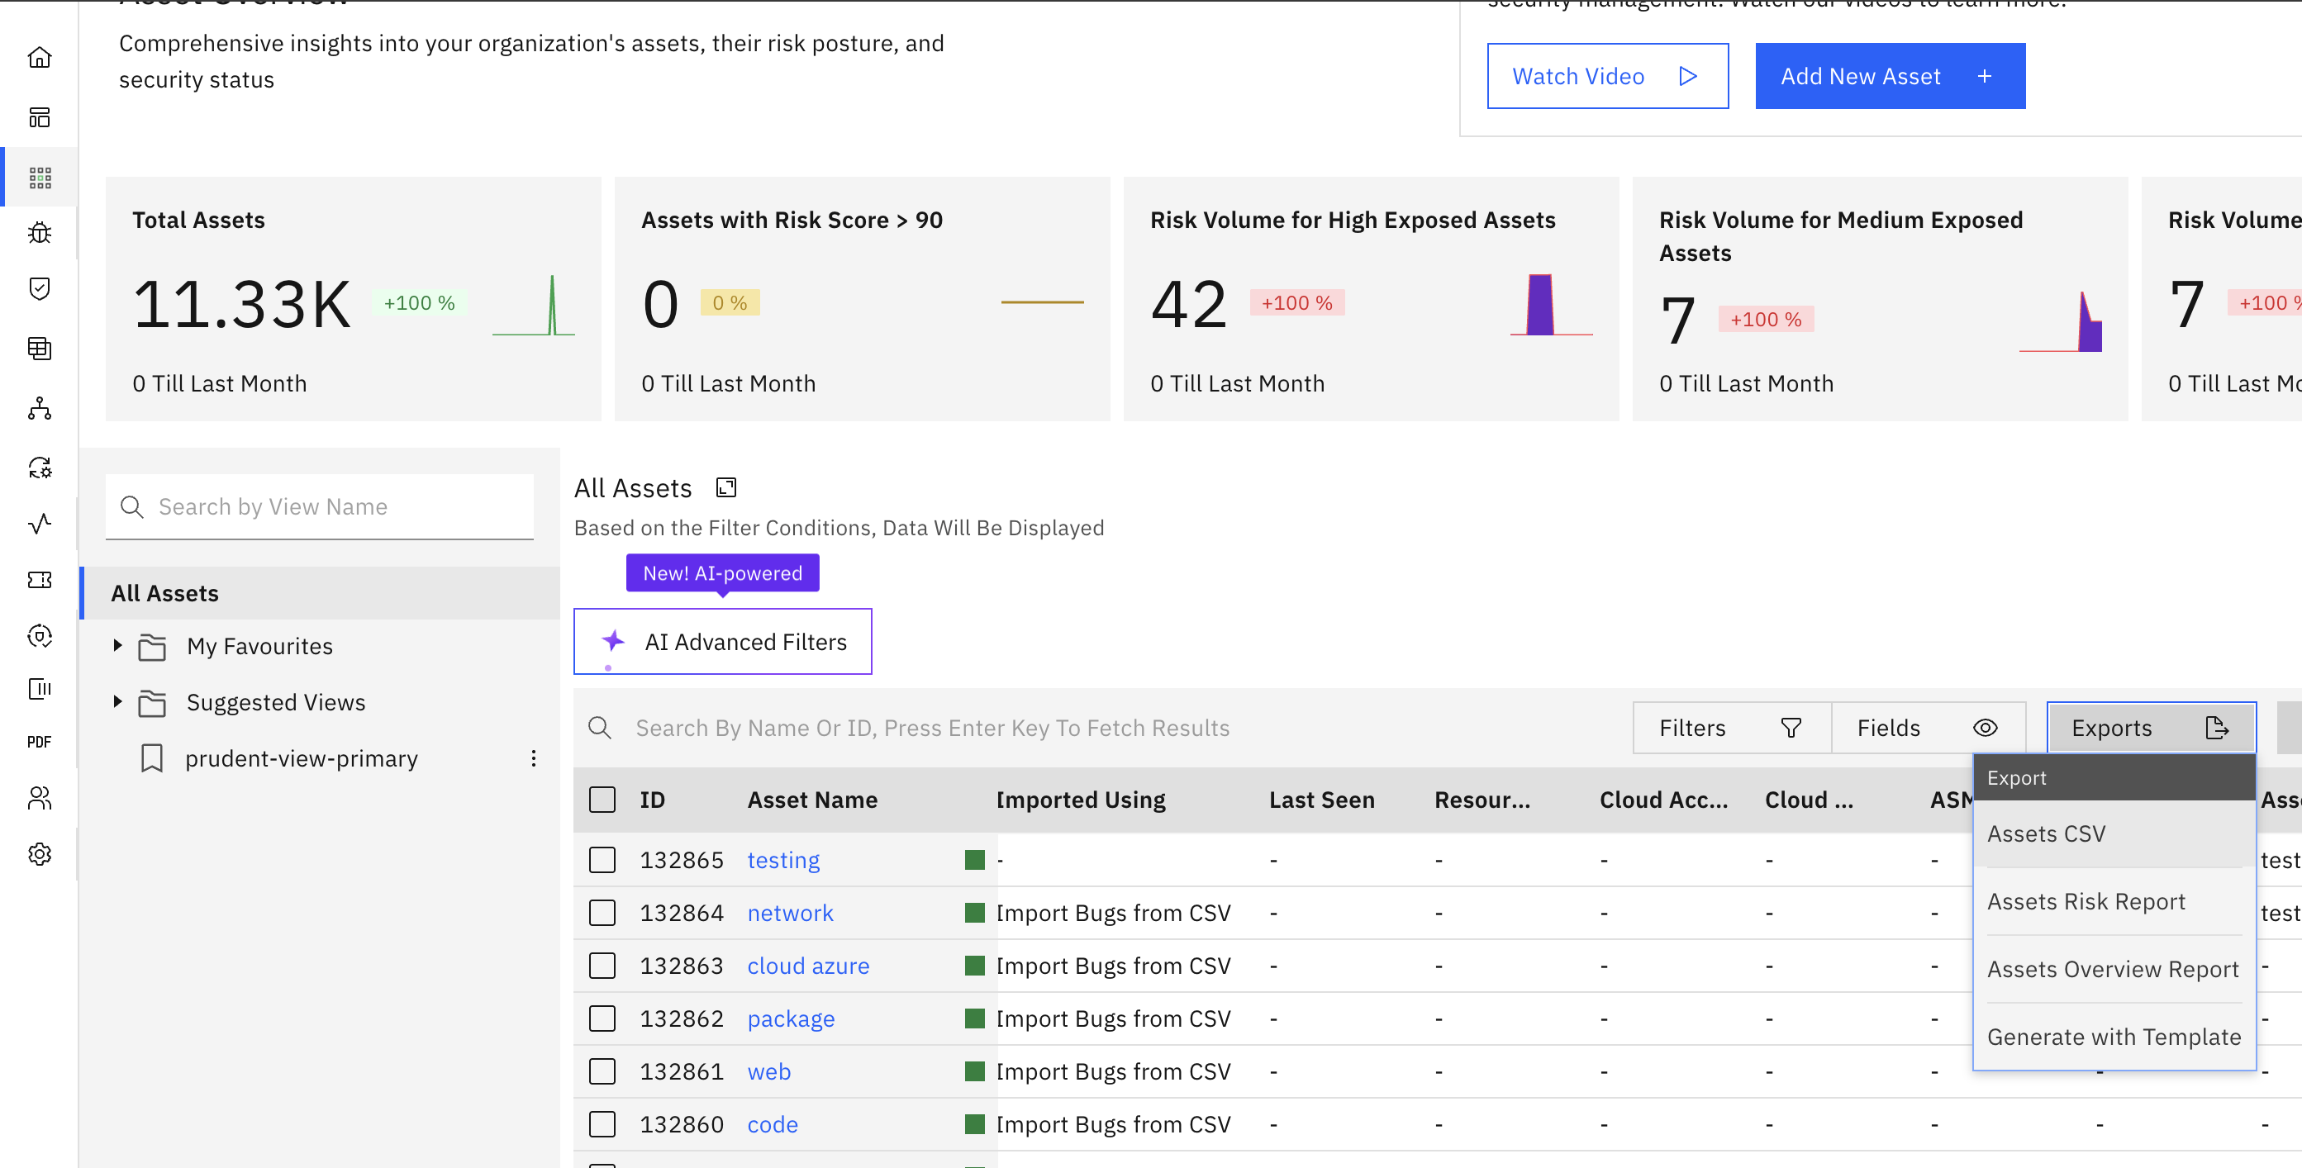This screenshot has width=2302, height=1168.
Task: Click the Add New Asset button
Action: pyautogui.click(x=1889, y=77)
